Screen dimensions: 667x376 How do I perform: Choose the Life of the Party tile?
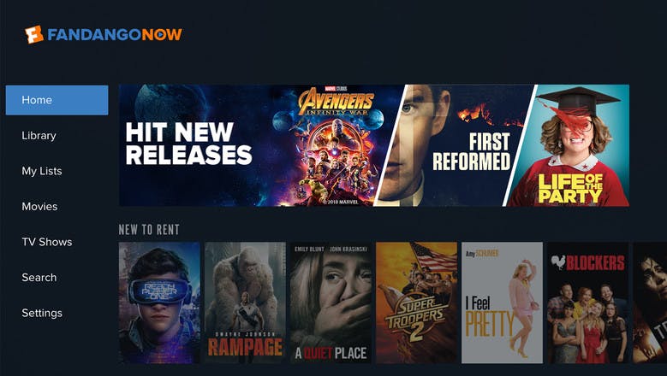tap(569, 145)
